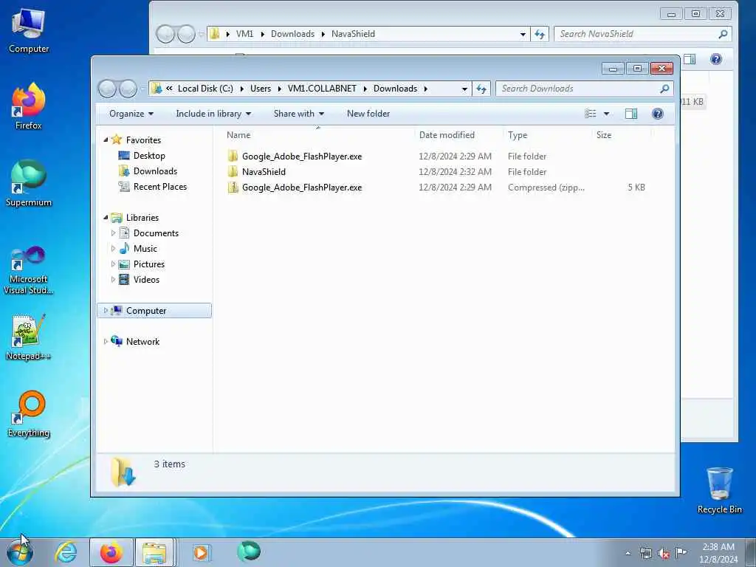The height and width of the screenshot is (567, 756).
Task: Select Computer in the navigation pane
Action: 154,311
